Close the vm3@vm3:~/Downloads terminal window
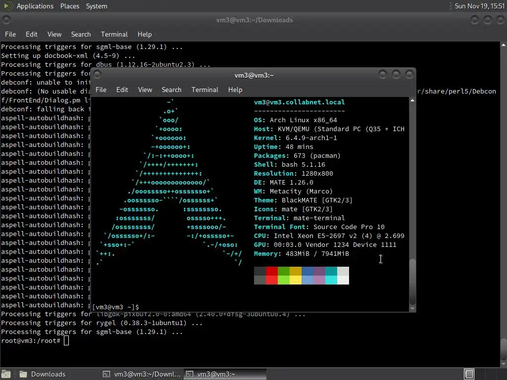 [501, 20]
